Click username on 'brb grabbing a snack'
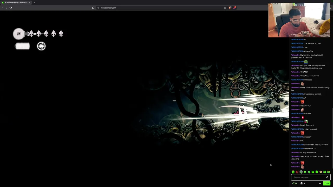The height and width of the screenshot is (187, 333). tap(297, 94)
